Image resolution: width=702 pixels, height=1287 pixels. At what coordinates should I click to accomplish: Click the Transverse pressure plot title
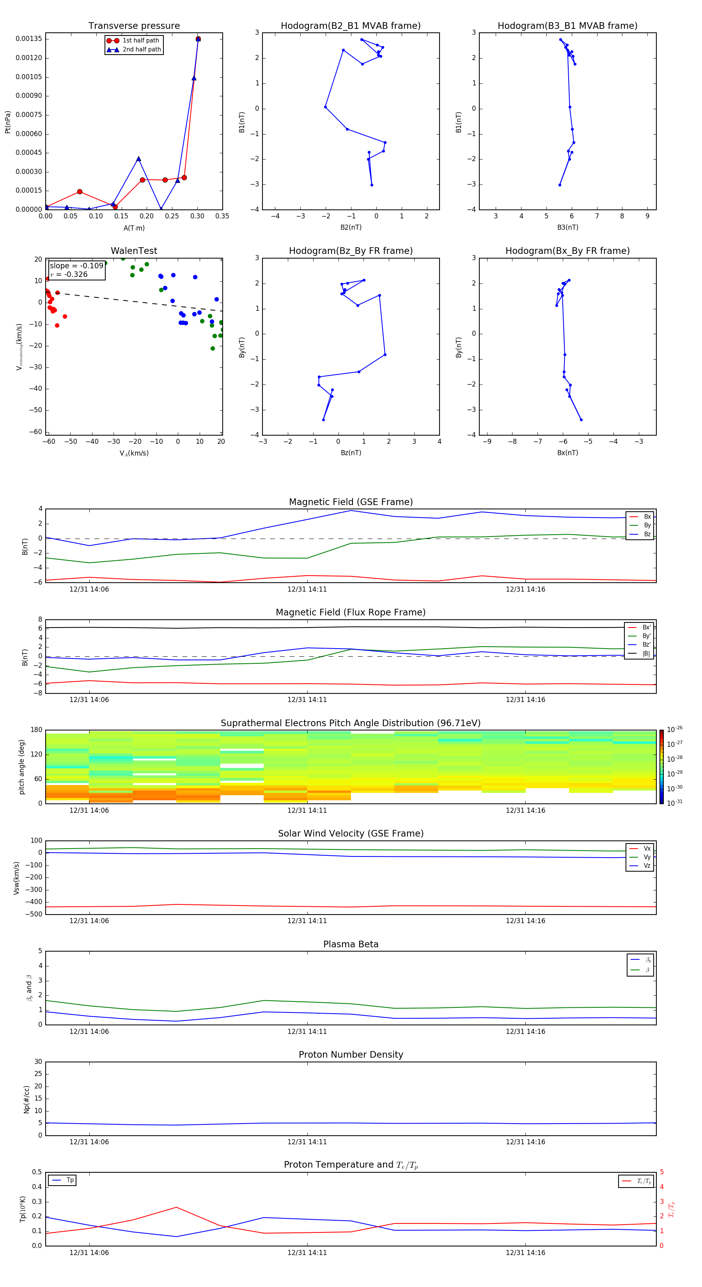tap(134, 26)
